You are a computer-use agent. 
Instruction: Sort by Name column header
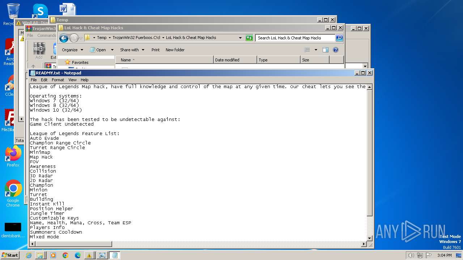165,60
